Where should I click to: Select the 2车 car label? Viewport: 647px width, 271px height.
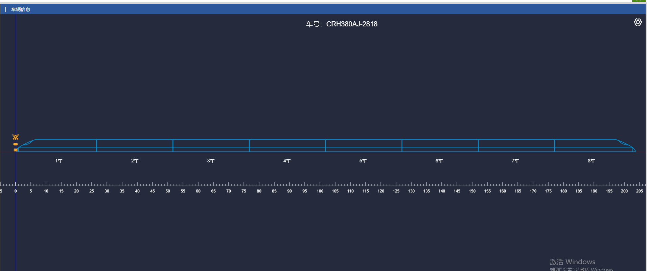135,161
